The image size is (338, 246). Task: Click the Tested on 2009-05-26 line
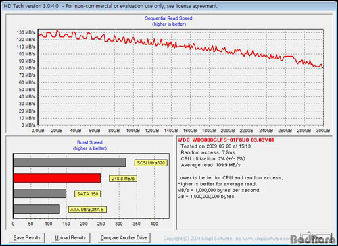tap(216, 146)
